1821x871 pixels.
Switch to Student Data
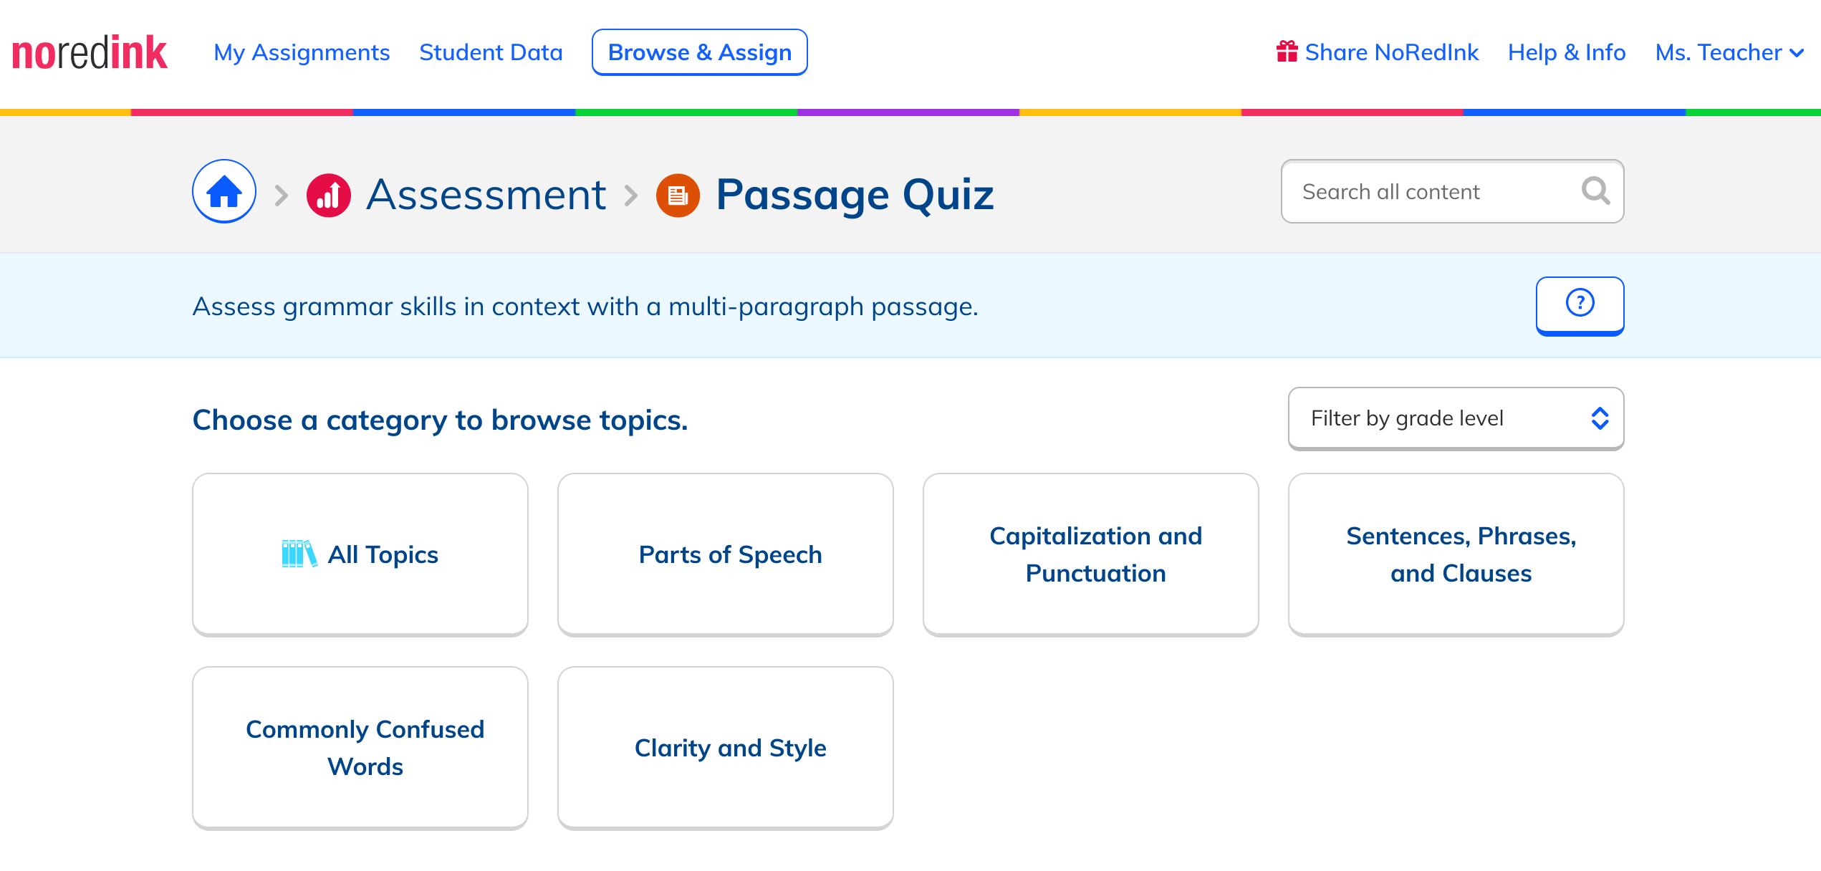[491, 52]
